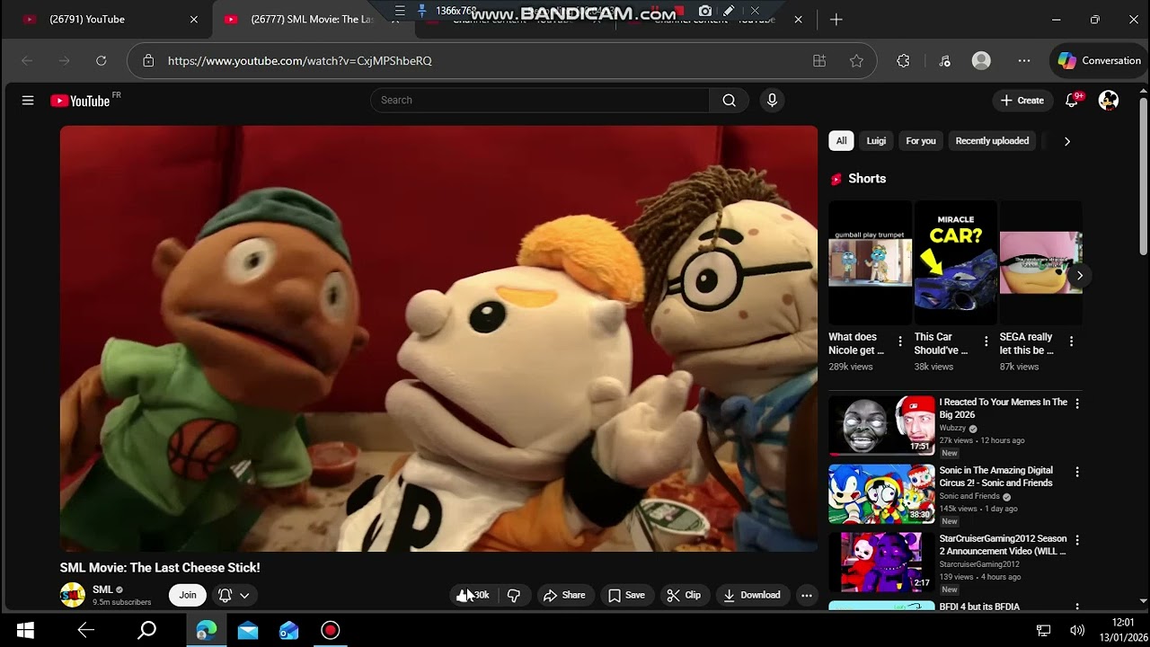This screenshot has width=1150, height=647.
Task: Click the Clip button
Action: [684, 595]
